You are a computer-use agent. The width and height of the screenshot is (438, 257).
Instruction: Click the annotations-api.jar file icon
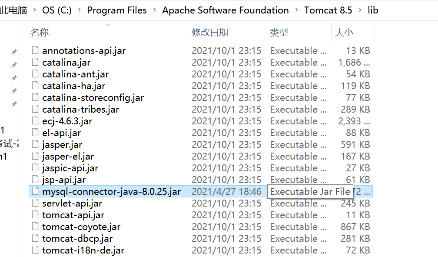point(35,50)
